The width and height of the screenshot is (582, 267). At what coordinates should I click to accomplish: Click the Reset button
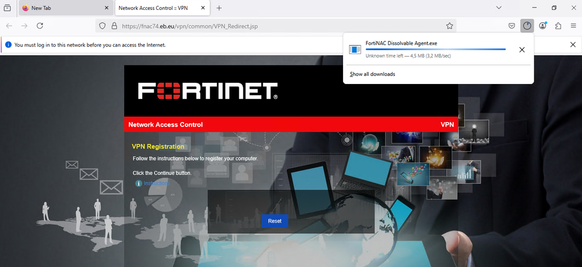274,221
